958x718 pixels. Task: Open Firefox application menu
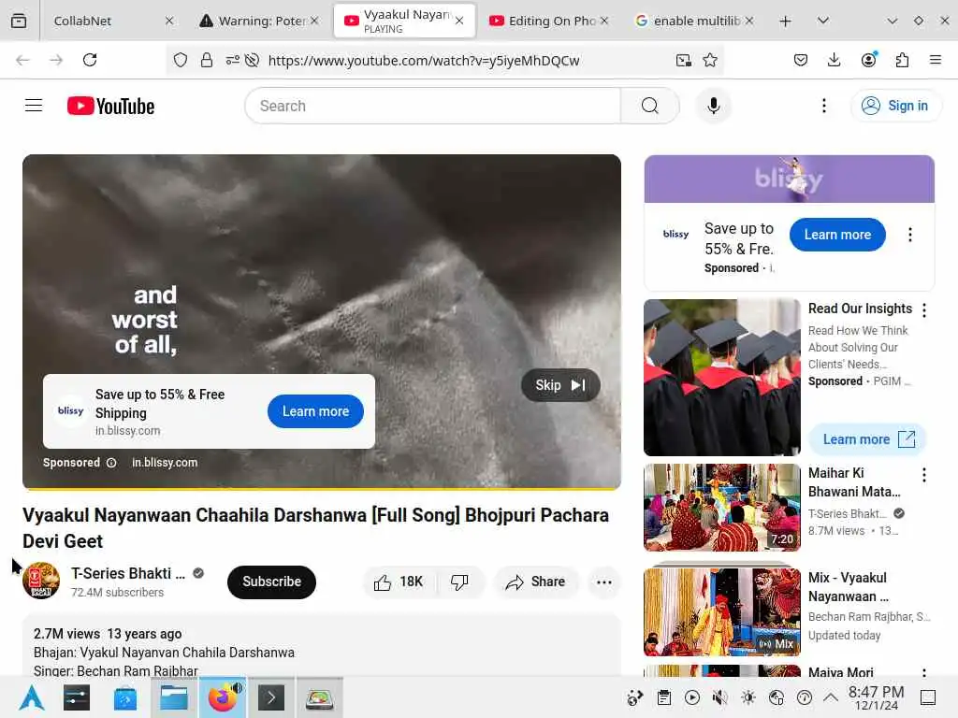pyautogui.click(x=935, y=60)
